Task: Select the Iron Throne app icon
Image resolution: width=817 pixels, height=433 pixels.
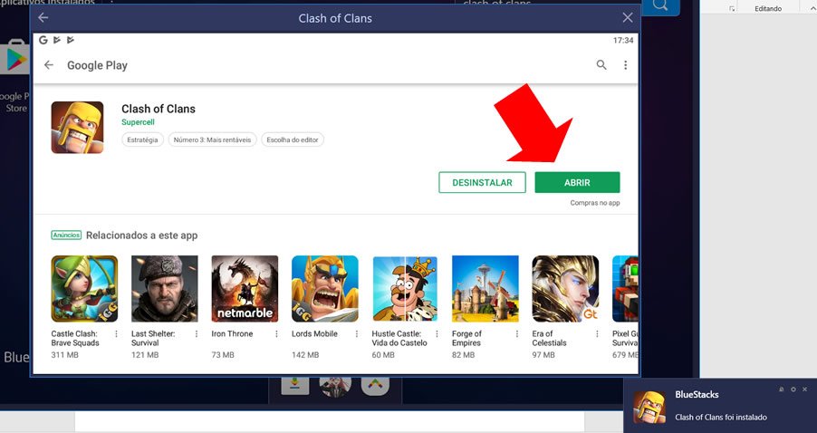Action: [x=245, y=288]
